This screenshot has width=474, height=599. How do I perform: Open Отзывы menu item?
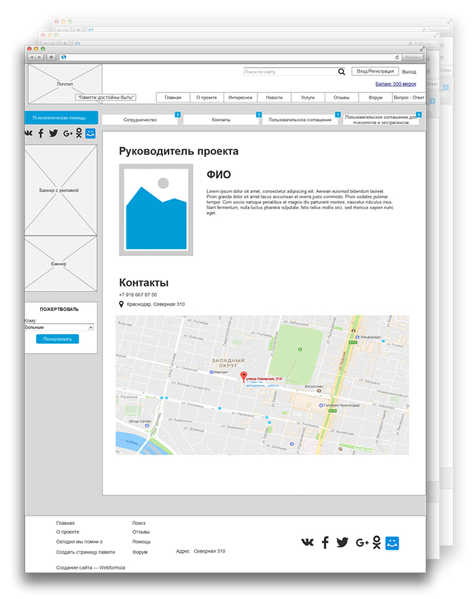pos(342,97)
